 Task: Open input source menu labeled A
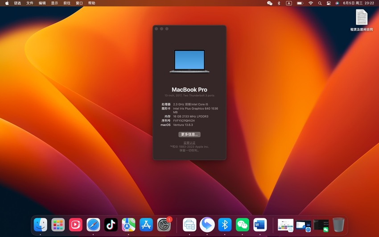click(289, 3)
